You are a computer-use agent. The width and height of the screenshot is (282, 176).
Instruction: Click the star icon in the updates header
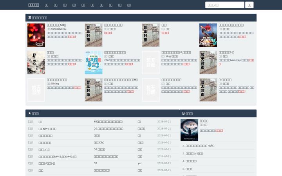click(x=30, y=113)
